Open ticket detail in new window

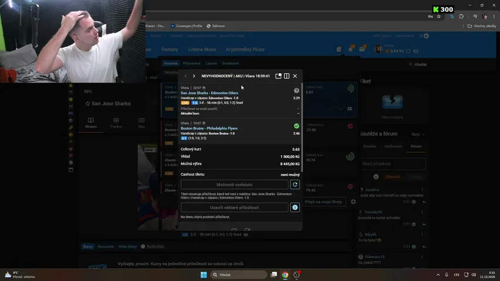pos(278,76)
